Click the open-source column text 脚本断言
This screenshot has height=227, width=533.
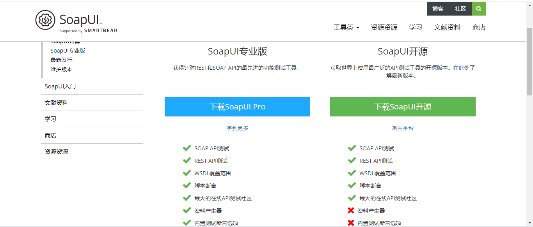[x=370, y=186]
